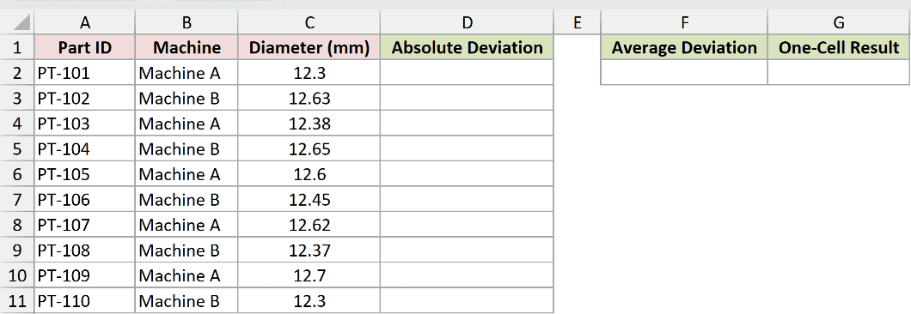Select diameter value 12.65
This screenshot has height=314, width=911.
309,149
